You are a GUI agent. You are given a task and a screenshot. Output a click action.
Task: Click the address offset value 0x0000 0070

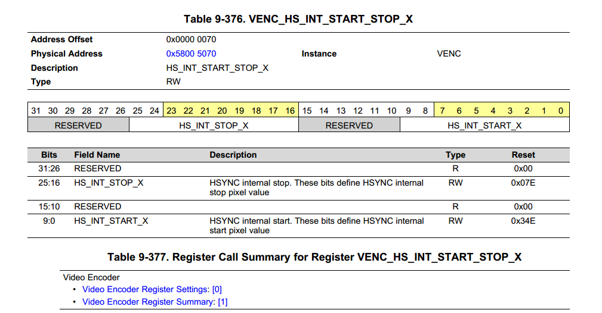[x=191, y=39]
